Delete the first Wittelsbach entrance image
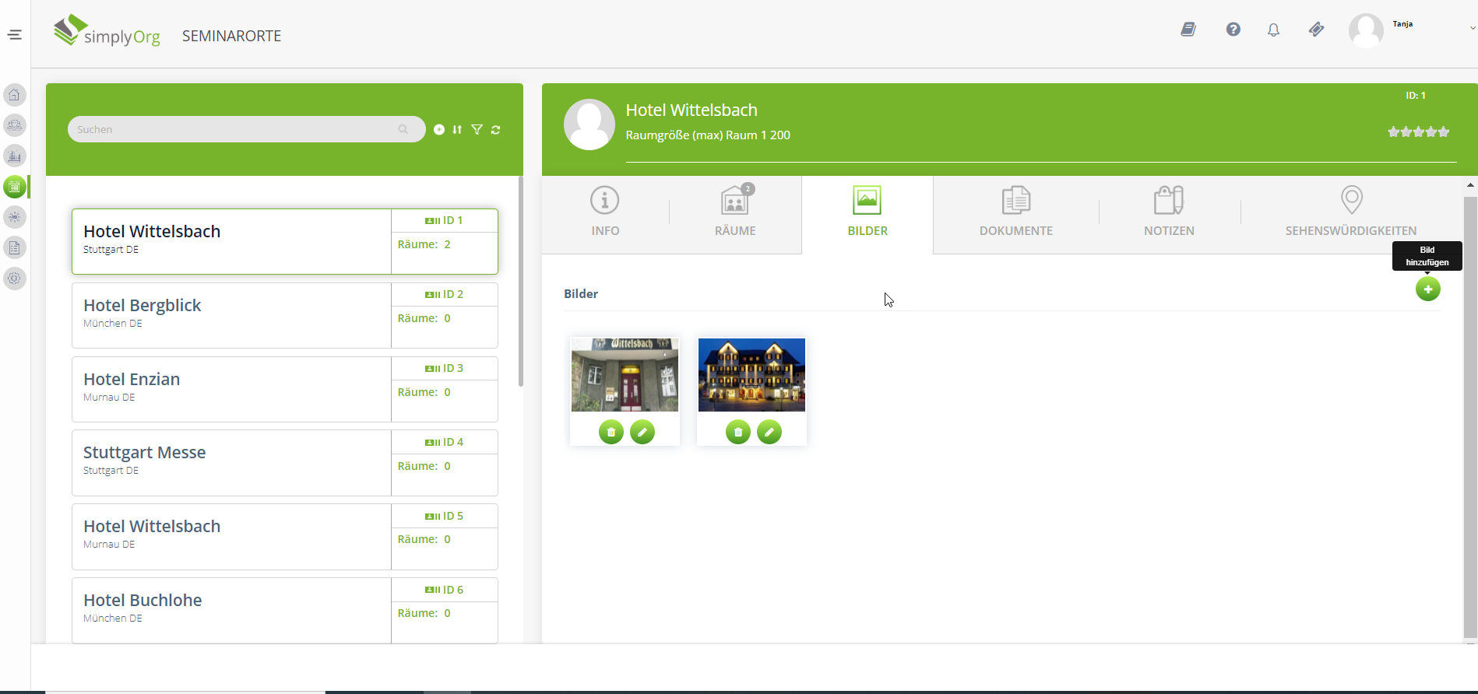The image size is (1478, 694). click(611, 432)
